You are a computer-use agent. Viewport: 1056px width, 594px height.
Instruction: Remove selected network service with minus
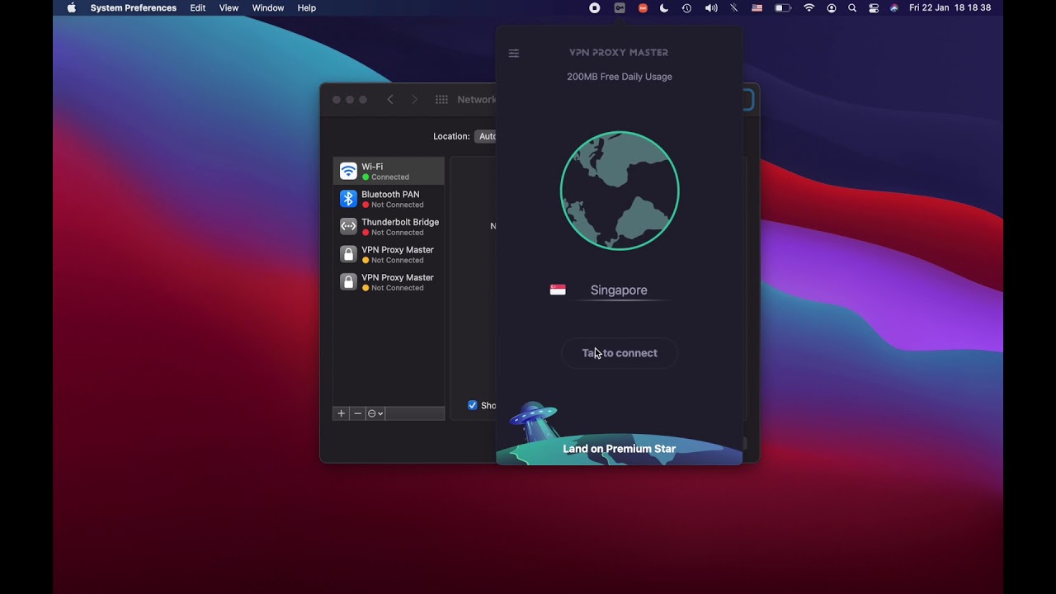357,413
